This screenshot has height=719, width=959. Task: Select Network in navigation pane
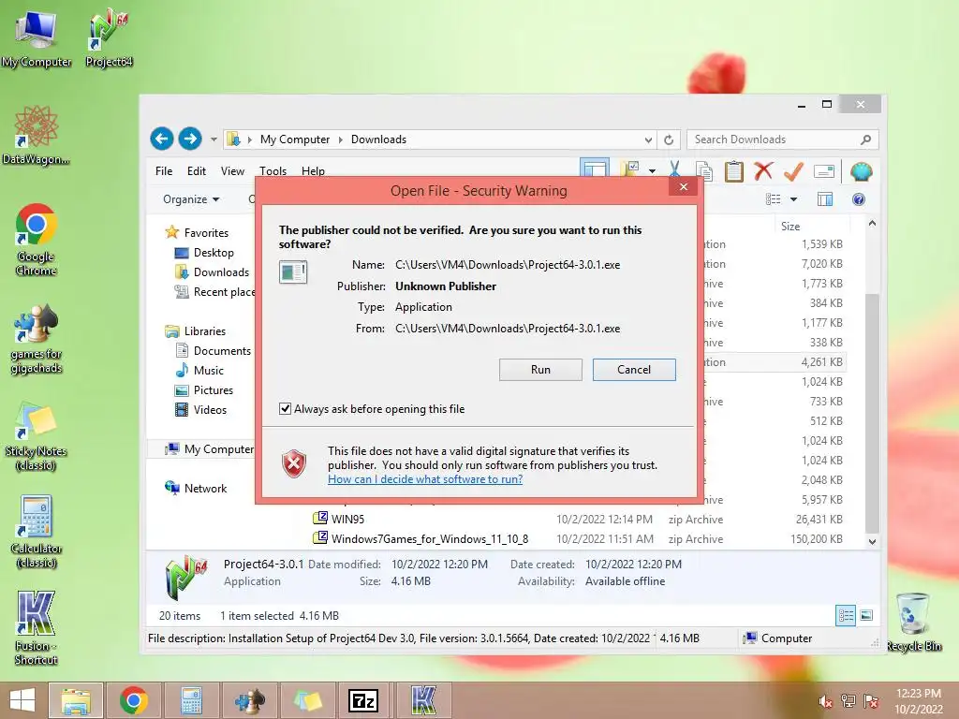196,488
